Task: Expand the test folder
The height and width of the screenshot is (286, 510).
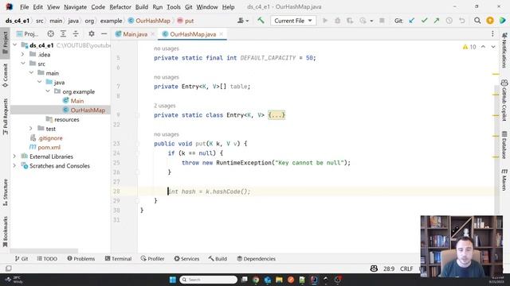Action: (31, 129)
